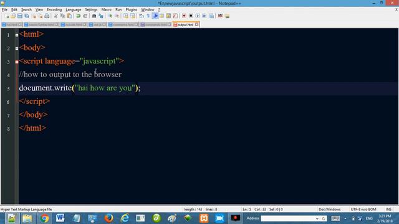This screenshot has height=224, width=399.
Task: Click the Zoom Out toolbar icon
Action: click(x=117, y=16)
